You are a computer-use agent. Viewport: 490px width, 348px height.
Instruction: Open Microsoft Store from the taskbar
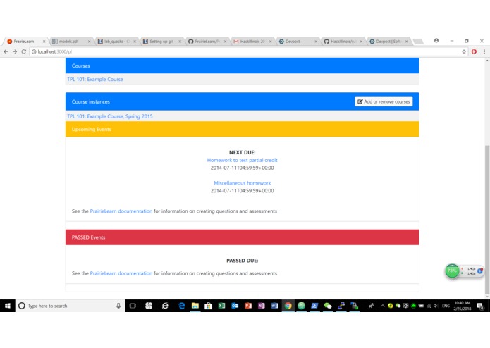point(209,306)
